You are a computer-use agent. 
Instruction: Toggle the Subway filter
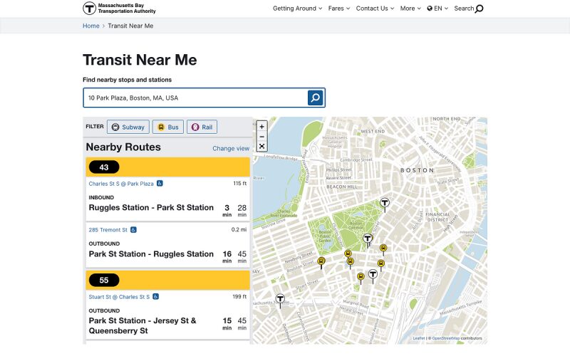[128, 127]
